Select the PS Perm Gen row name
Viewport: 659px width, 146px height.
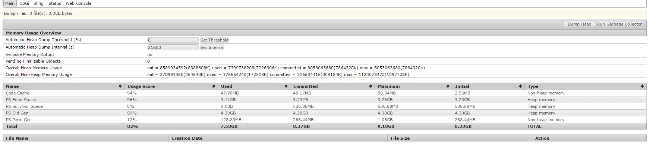tap(19, 120)
